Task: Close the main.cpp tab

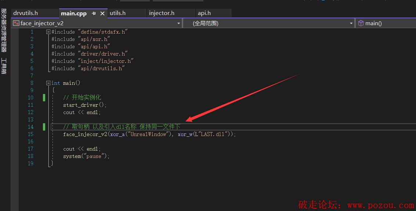Action: tap(102, 14)
